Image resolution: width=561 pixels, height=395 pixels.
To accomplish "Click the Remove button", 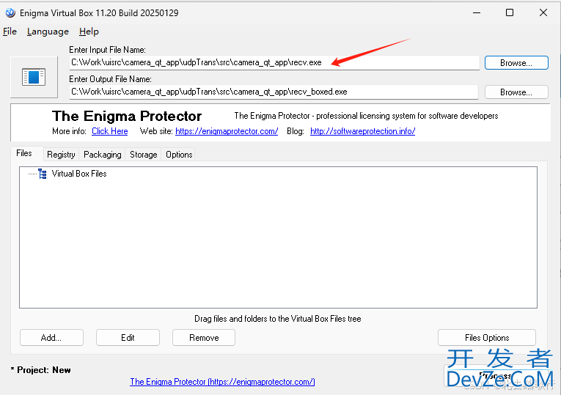I will (204, 338).
